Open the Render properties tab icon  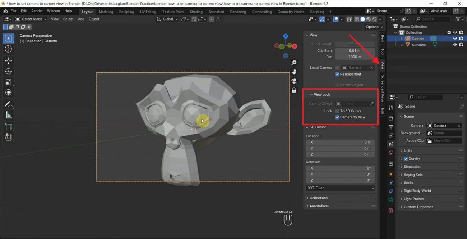click(391, 118)
